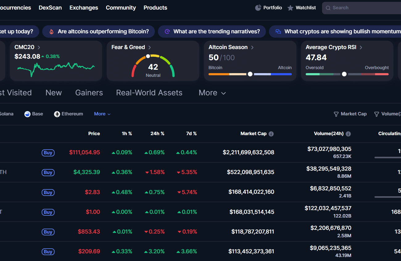Click the Volume(24h) column info icon

point(348,134)
